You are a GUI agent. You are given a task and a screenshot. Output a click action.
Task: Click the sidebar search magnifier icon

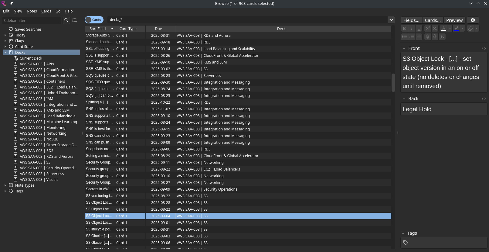click(x=66, y=20)
